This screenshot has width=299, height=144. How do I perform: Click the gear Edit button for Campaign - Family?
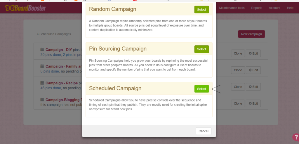tap(253, 70)
